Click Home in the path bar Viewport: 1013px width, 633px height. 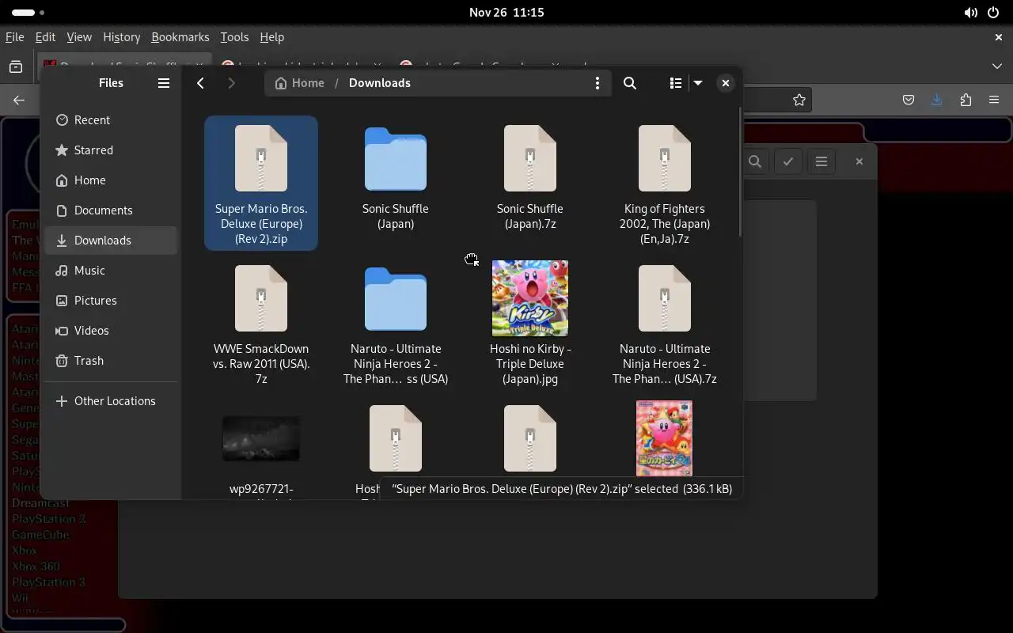[299, 83]
